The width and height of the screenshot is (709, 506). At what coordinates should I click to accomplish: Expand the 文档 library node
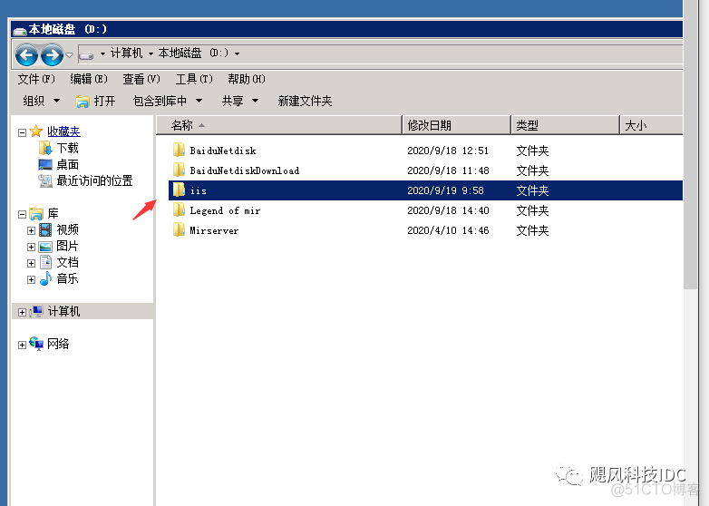click(x=31, y=263)
